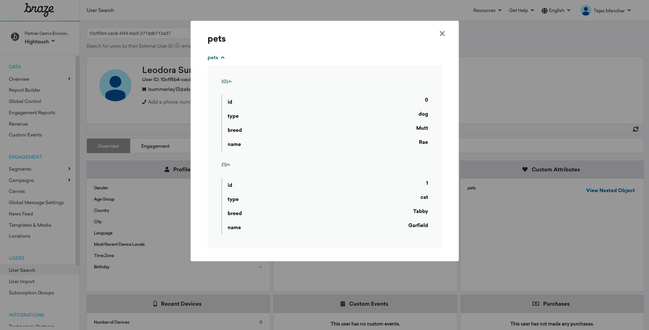Click the Custom Events calendar icon

[x=343, y=304]
